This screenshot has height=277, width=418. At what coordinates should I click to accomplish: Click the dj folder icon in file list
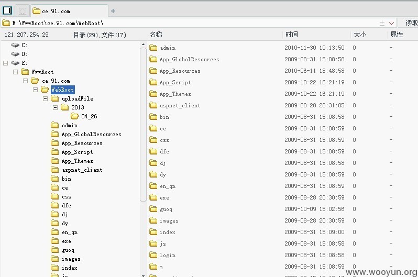[153, 163]
